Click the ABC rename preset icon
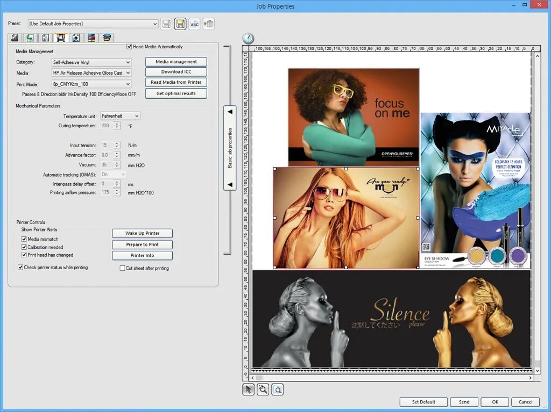This screenshot has width=551, height=412. coord(194,24)
